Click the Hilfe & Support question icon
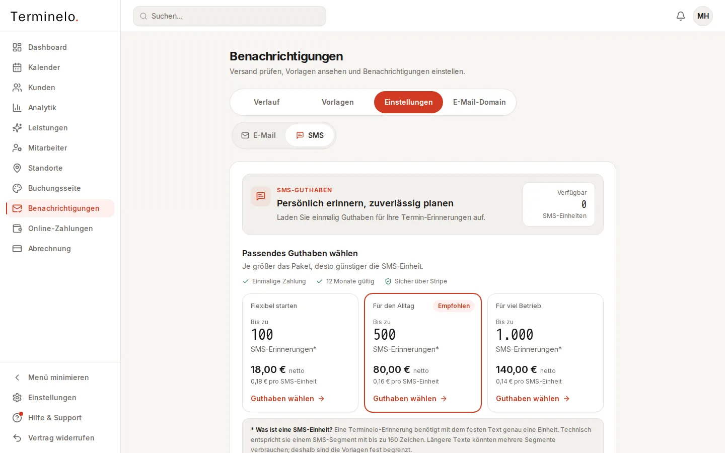The height and width of the screenshot is (453, 725). pyautogui.click(x=17, y=418)
